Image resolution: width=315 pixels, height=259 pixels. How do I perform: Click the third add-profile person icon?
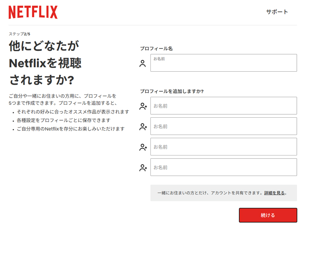143,147
